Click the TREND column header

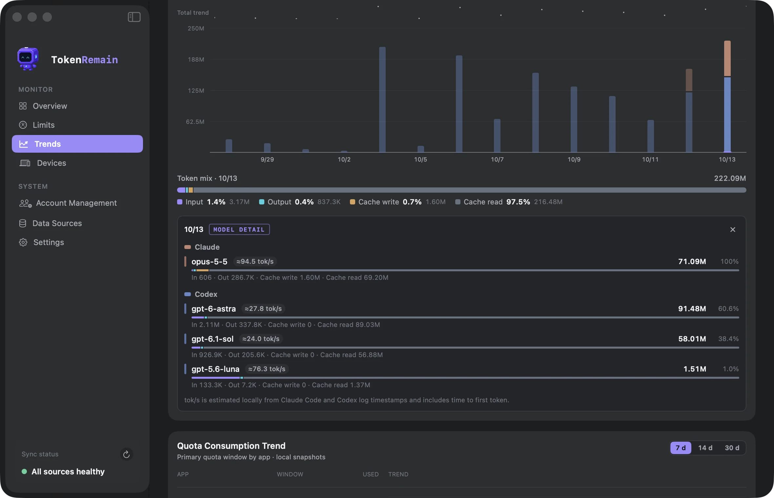pyautogui.click(x=398, y=474)
